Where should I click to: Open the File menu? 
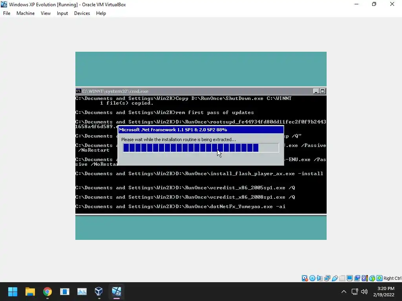(7, 13)
